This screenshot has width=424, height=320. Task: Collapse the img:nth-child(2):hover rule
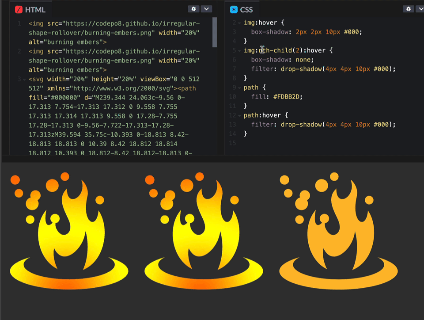pyautogui.click(x=239, y=50)
